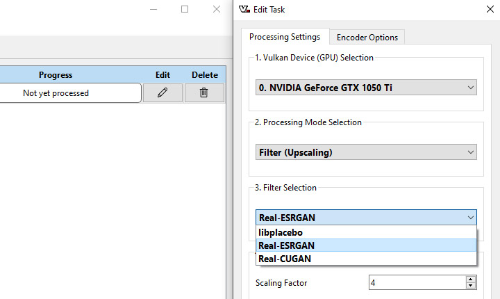Collapse the Real-ESRGAN filter combo box
Screen dimensions: 500x299
(366, 218)
